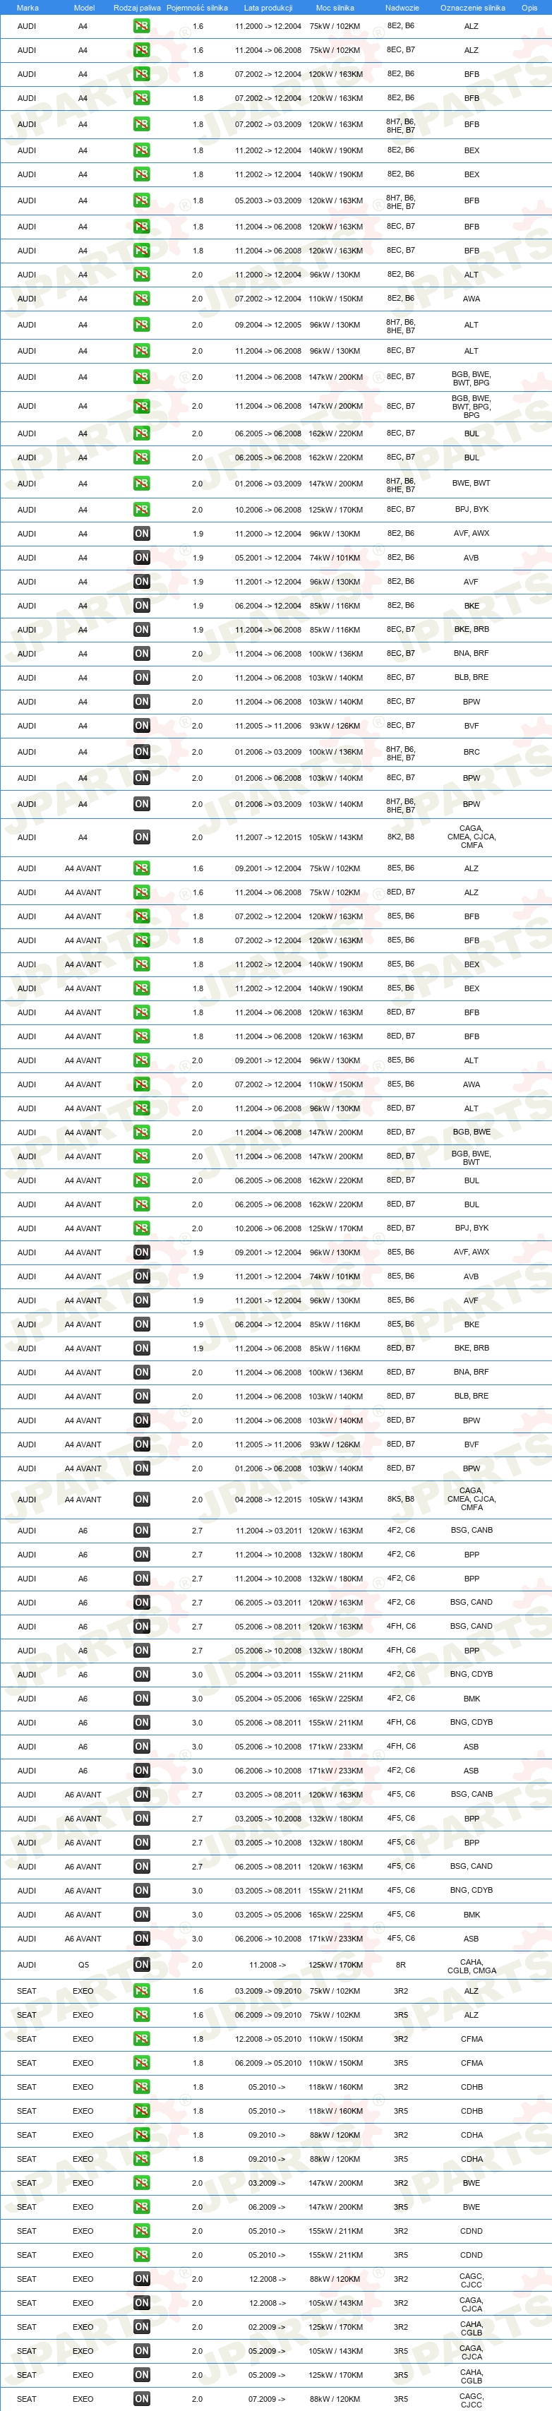Click the date 09.2004 -> 12.2005 cell
The image size is (552, 2411).
[268, 325]
